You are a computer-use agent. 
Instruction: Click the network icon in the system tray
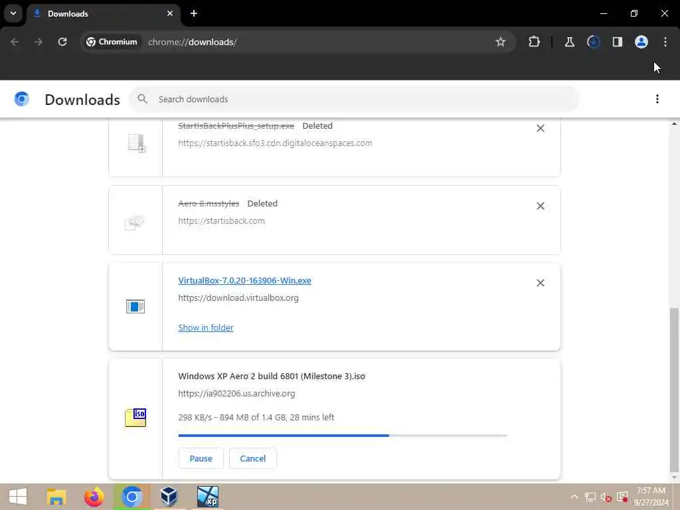tap(590, 497)
